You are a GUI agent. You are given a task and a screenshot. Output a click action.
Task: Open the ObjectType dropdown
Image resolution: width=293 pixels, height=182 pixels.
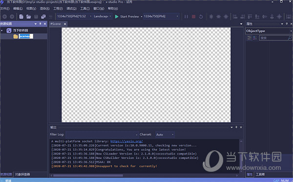coord(291,31)
